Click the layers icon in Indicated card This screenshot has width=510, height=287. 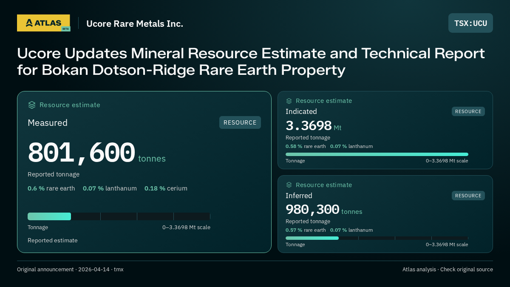[x=289, y=101]
